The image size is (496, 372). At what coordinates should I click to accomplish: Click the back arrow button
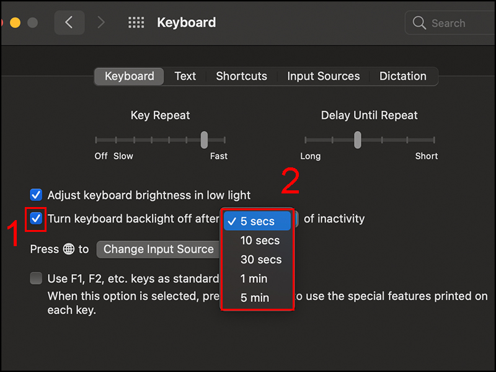[x=69, y=23]
